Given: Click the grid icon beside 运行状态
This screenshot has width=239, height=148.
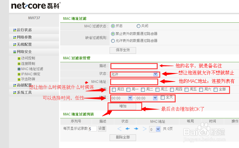Looking at the screenshot, I should (x=15, y=30).
